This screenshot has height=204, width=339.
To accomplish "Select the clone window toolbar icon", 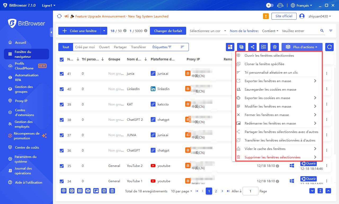I will point(241,47).
